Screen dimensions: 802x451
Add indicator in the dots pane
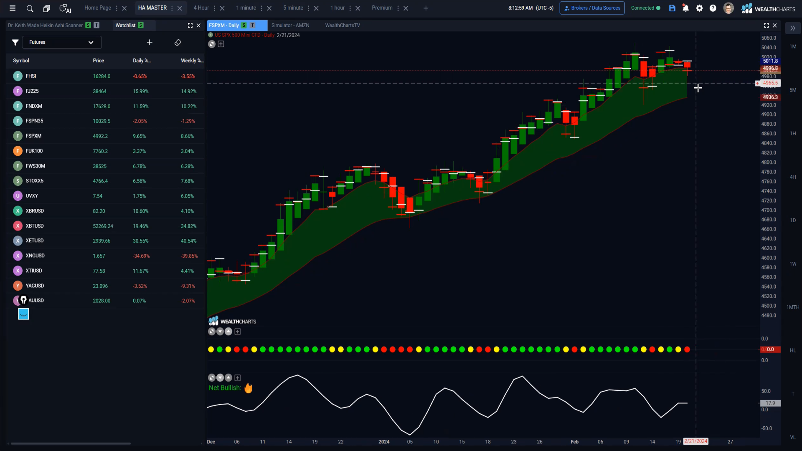coord(238,332)
